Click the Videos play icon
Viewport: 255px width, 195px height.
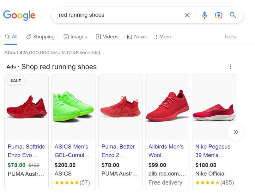[x=98, y=37]
